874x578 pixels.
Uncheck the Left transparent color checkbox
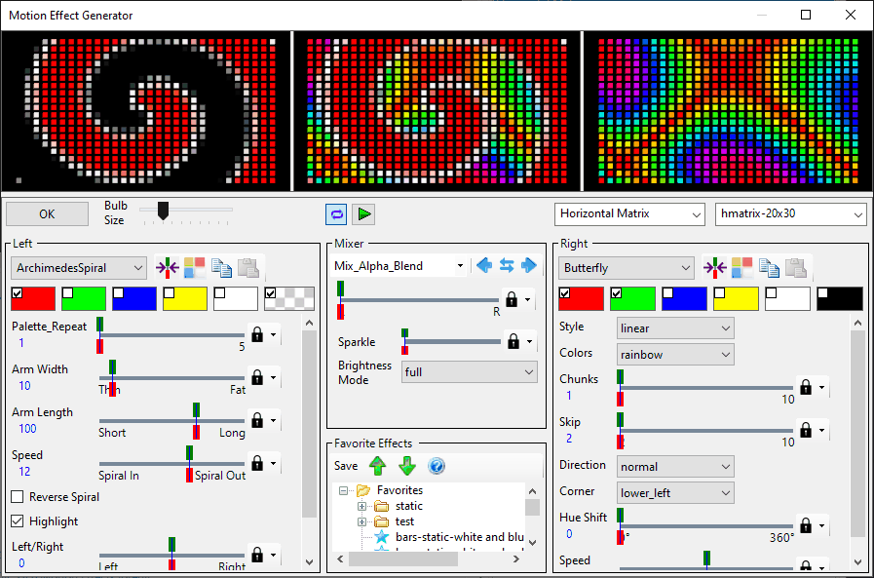(271, 293)
